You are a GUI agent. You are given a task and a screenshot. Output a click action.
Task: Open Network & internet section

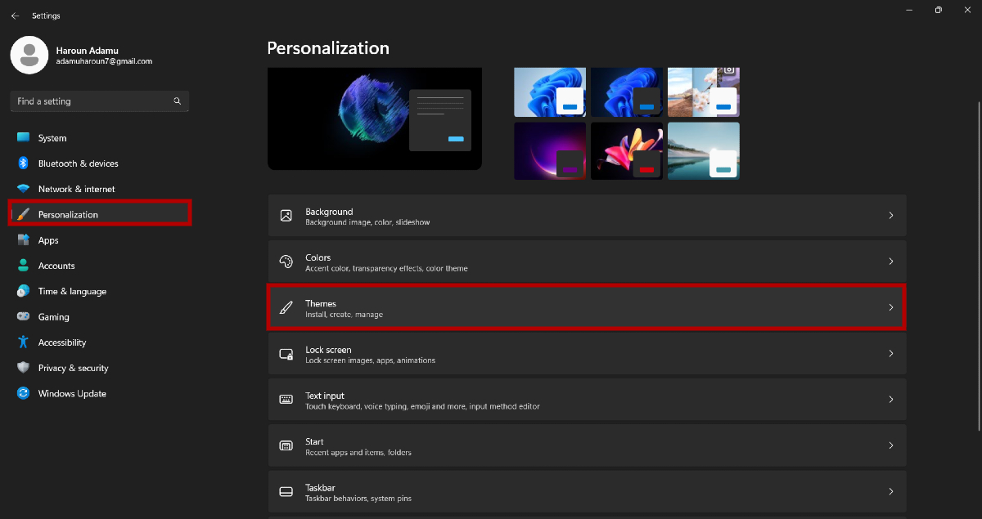[x=100, y=189]
